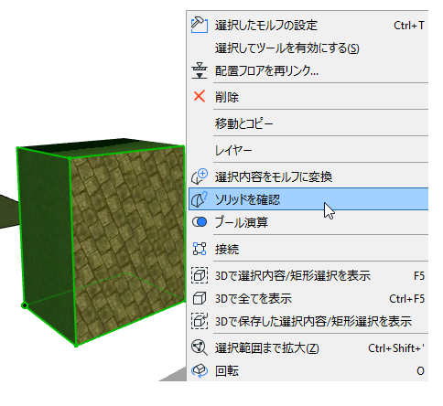Select 回転 rotate entry
Viewport: 443px width, 406px height.
[x=308, y=371]
